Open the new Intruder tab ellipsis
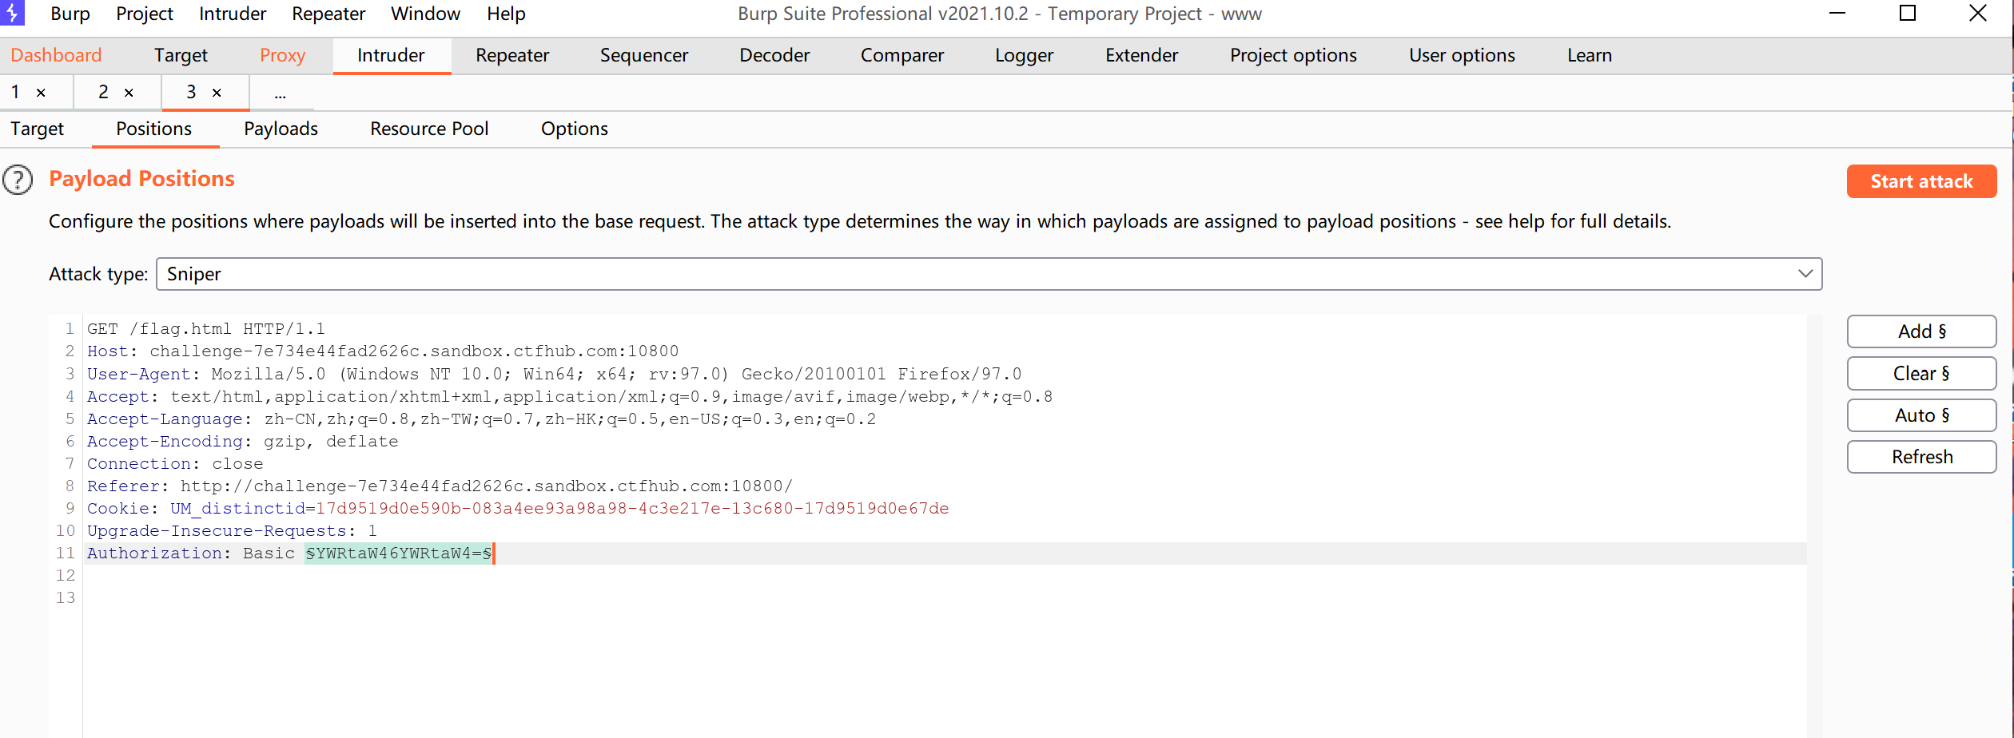Screen dimensions: 2014x738 pos(281,94)
